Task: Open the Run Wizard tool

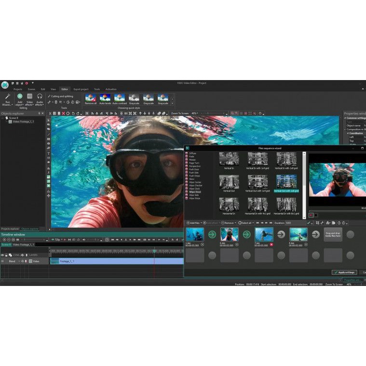Action: click(7, 98)
